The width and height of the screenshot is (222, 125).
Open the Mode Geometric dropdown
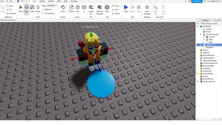[52, 6]
